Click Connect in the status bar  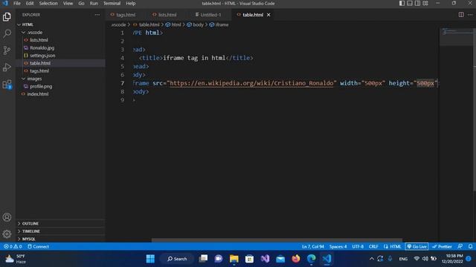click(x=38, y=246)
